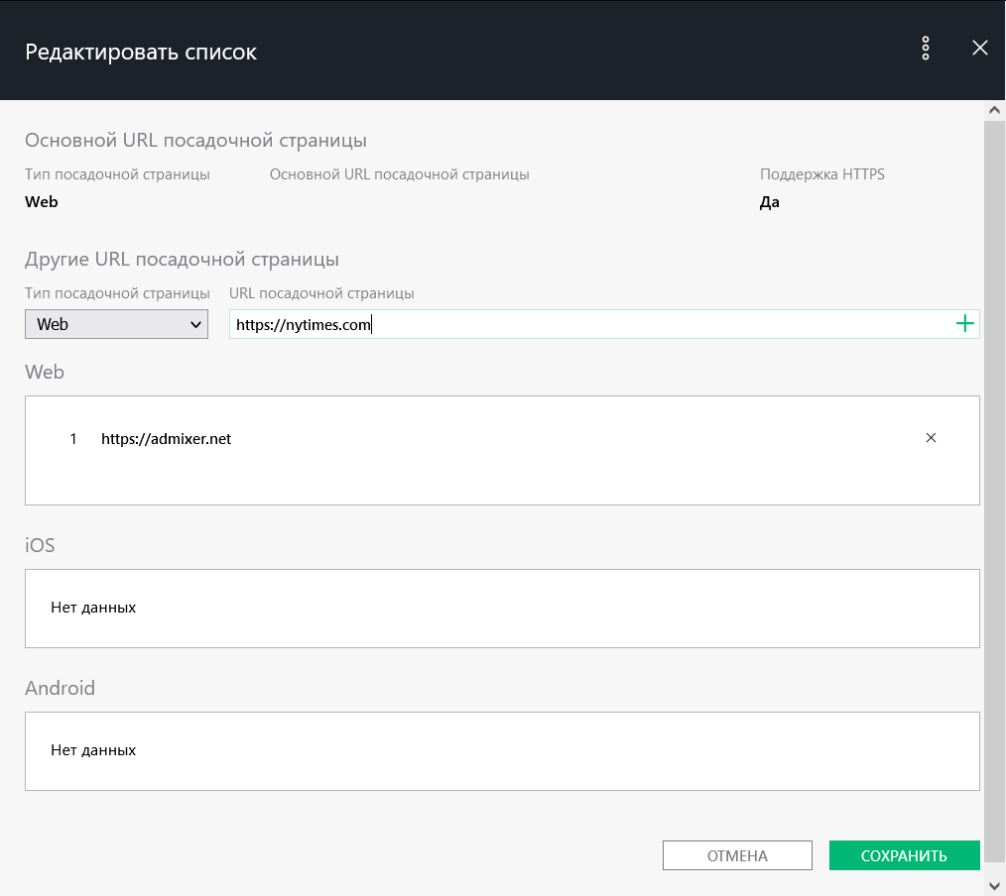Select the https://admixer.net list entry
The height and width of the screenshot is (896, 1006).
coord(166,438)
